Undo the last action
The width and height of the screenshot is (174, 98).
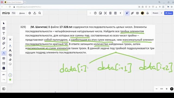(x=4, y=75)
